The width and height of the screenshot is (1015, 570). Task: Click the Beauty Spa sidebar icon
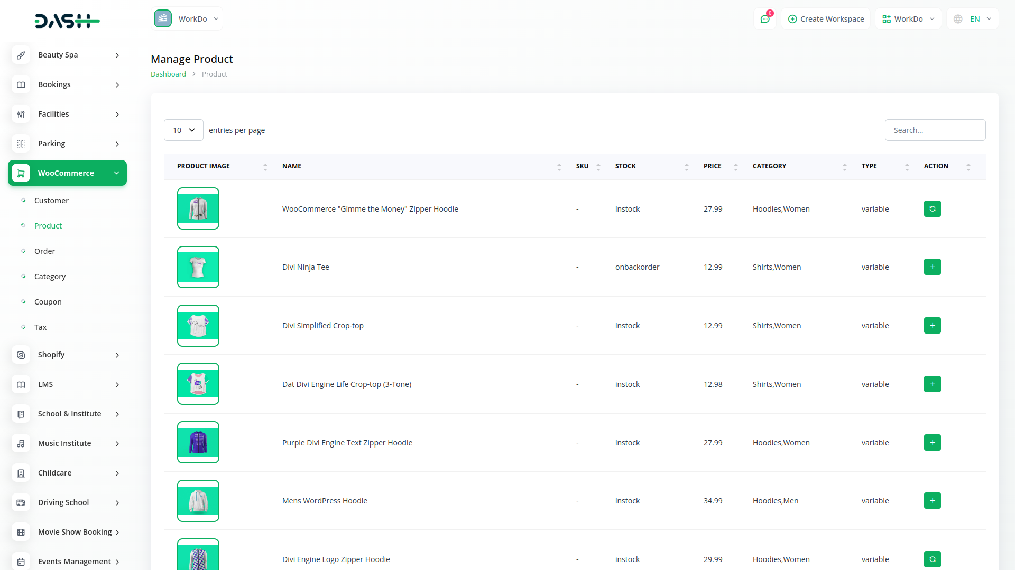(x=21, y=55)
